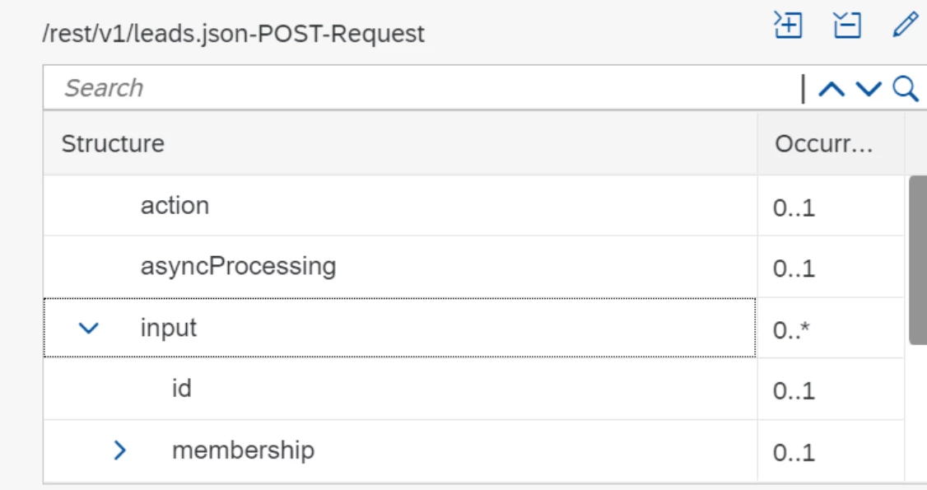Go to next search result arrow

coord(869,89)
